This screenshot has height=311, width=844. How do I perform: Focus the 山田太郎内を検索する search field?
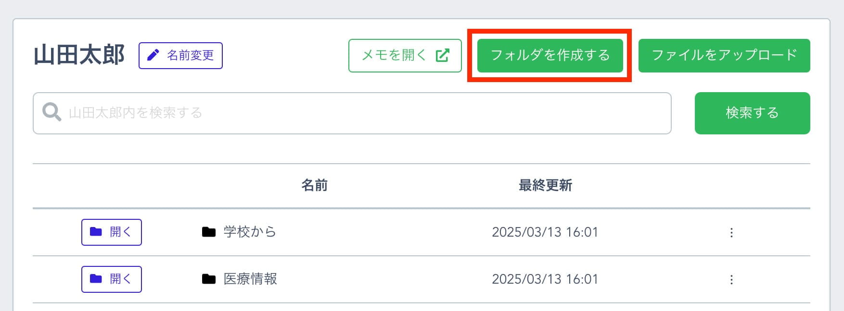pyautogui.click(x=352, y=113)
